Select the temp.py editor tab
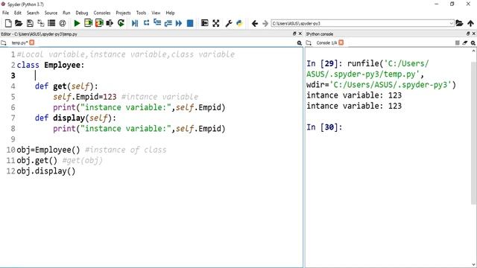The width and height of the screenshot is (477, 268). click(19, 43)
